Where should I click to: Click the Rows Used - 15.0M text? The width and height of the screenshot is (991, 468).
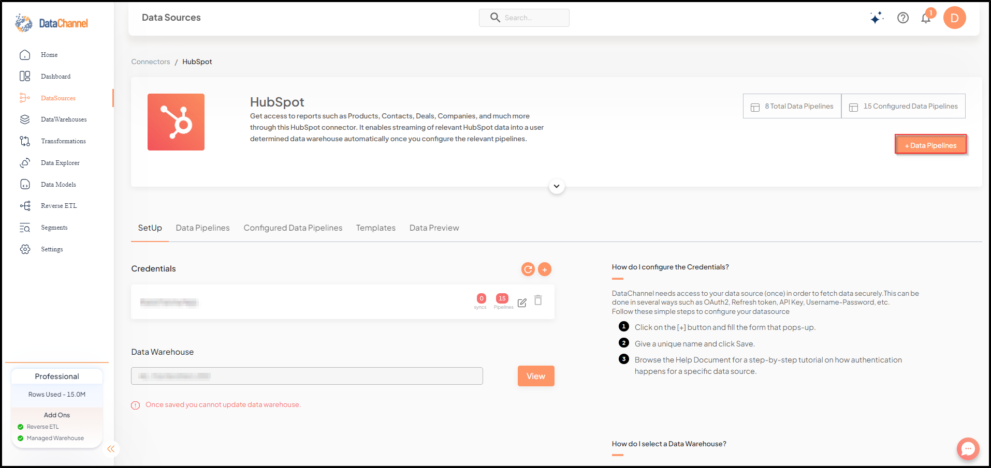click(x=57, y=395)
